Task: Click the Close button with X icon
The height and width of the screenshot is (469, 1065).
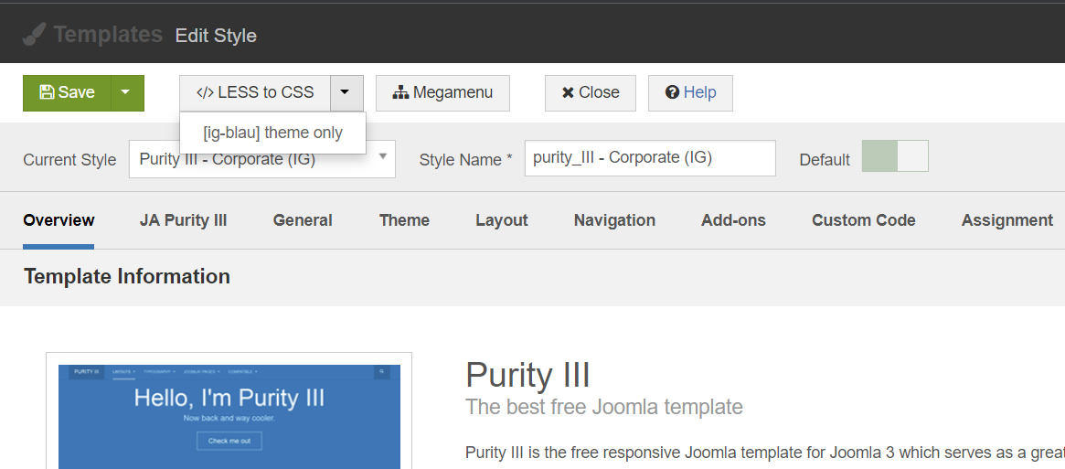Action: point(590,92)
